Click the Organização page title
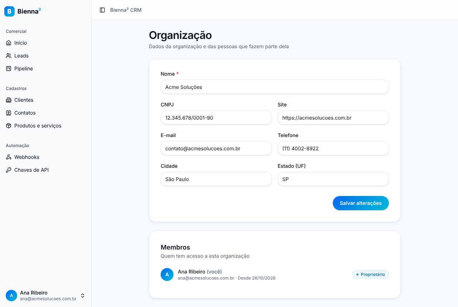 point(180,35)
